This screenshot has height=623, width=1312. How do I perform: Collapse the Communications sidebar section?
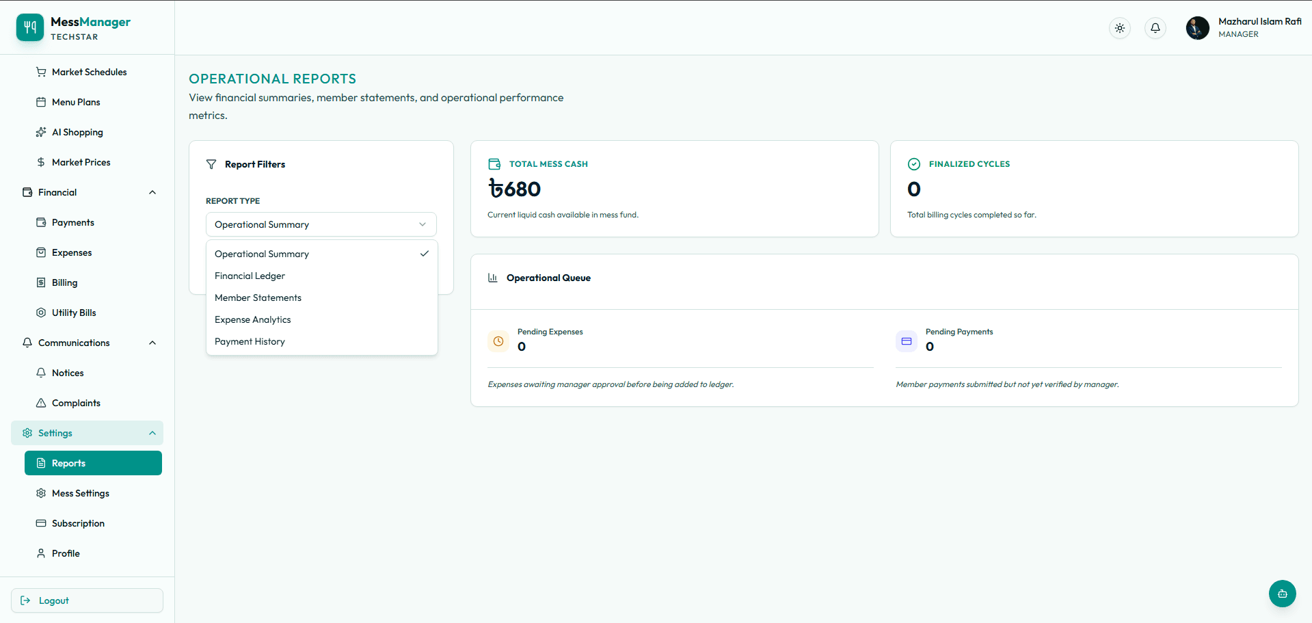tap(152, 343)
